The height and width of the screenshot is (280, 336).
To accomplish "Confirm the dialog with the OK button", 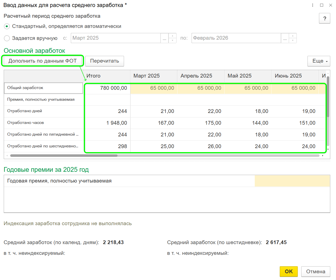I will coord(288,272).
